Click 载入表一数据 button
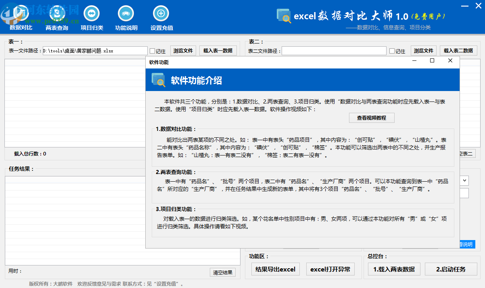Screen dimensions: 485x288 (218, 50)
